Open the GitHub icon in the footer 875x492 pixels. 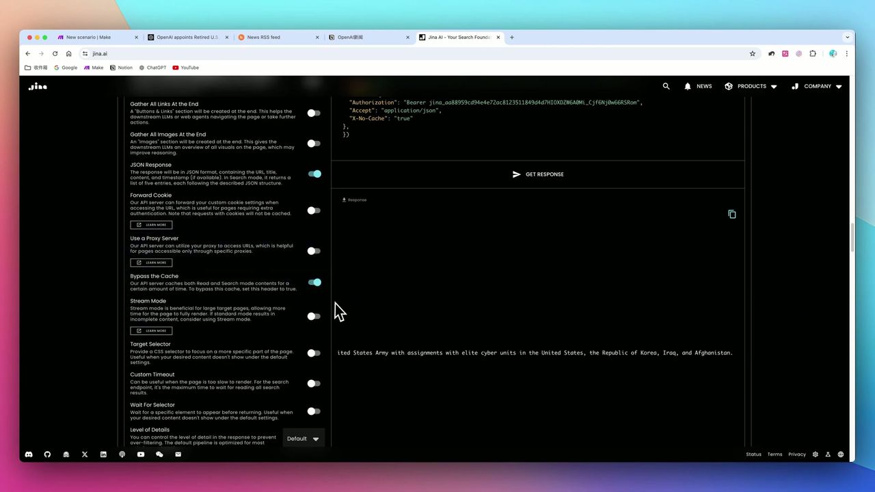pos(47,454)
